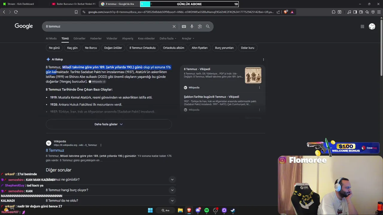The image size is (383, 215).
Task: Toggle the browser sidebar panel icon
Action: pyautogui.click(x=355, y=12)
